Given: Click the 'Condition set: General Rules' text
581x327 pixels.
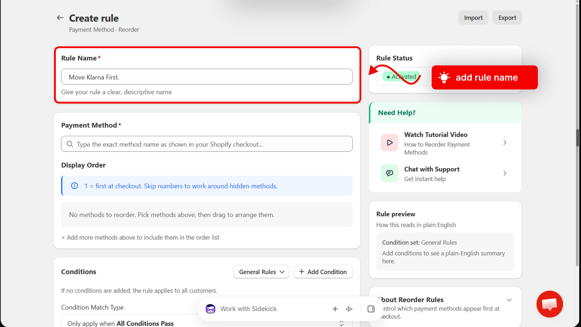Looking at the screenshot, I should 419,243.
